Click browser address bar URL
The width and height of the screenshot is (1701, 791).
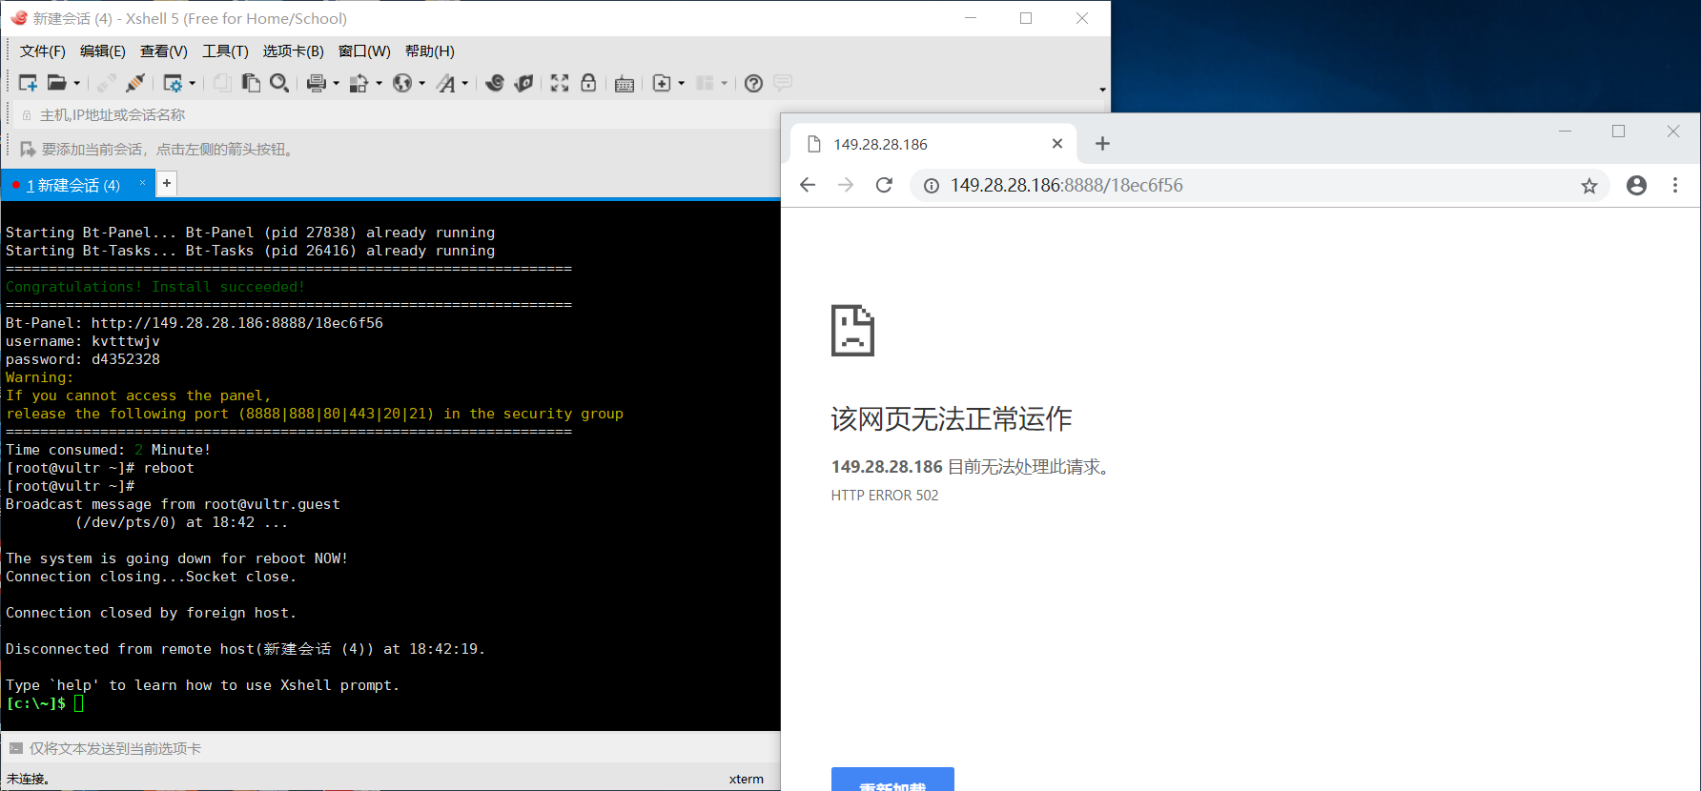coord(1066,186)
